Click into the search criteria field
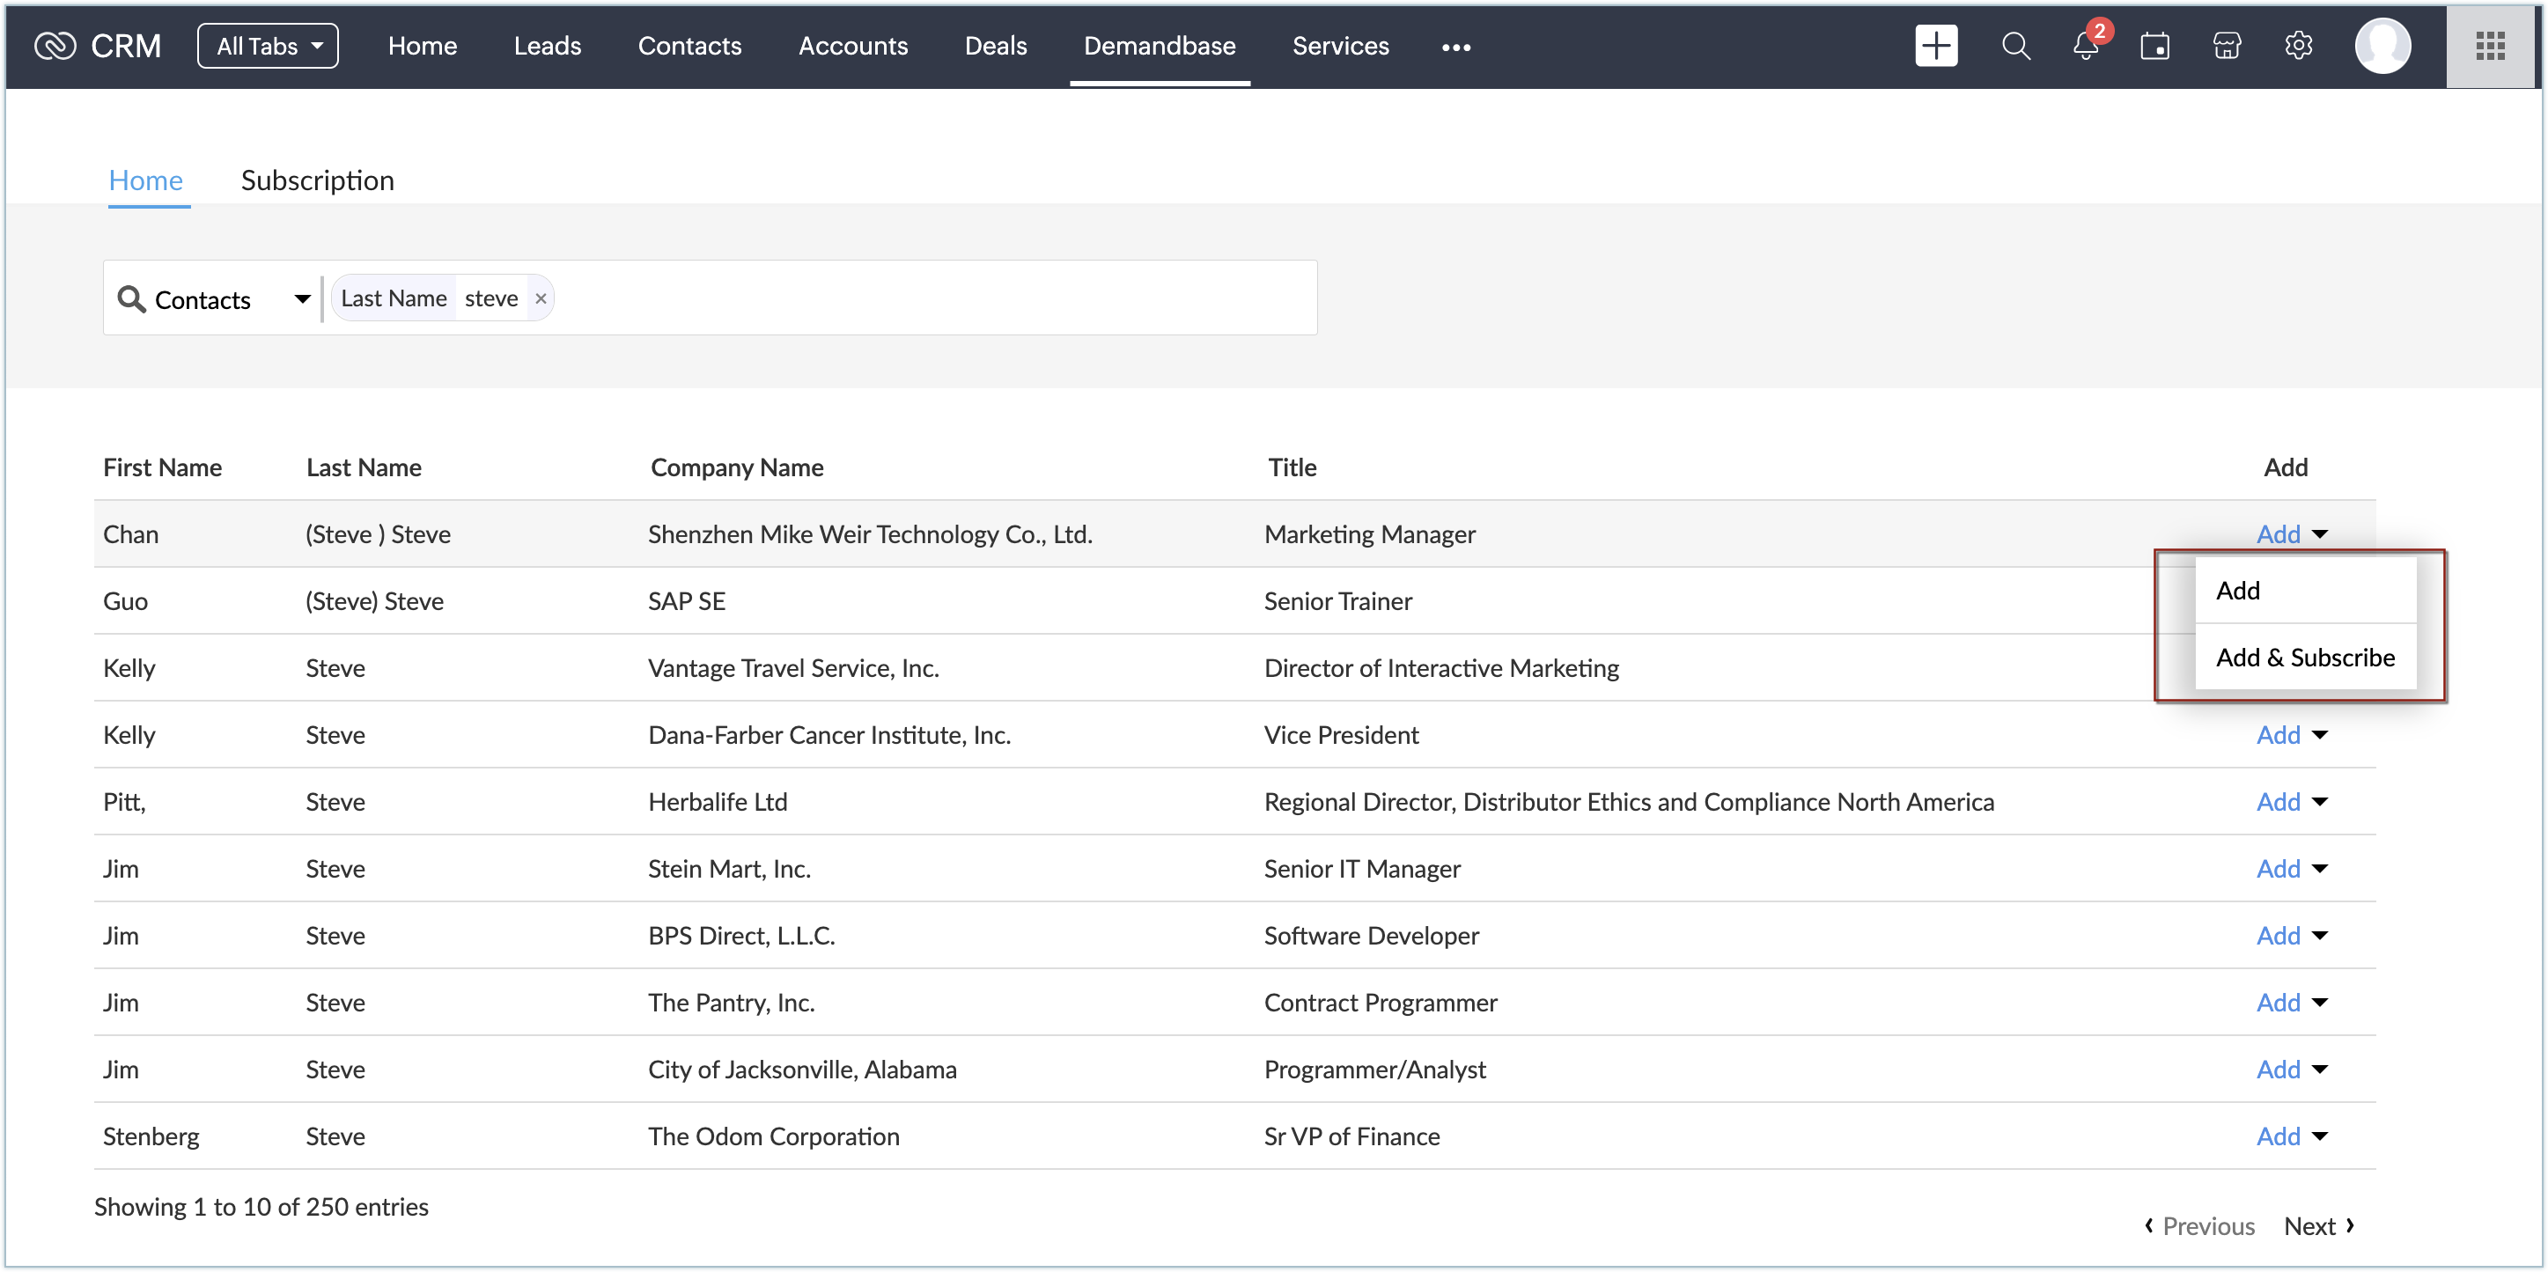 pyautogui.click(x=930, y=298)
